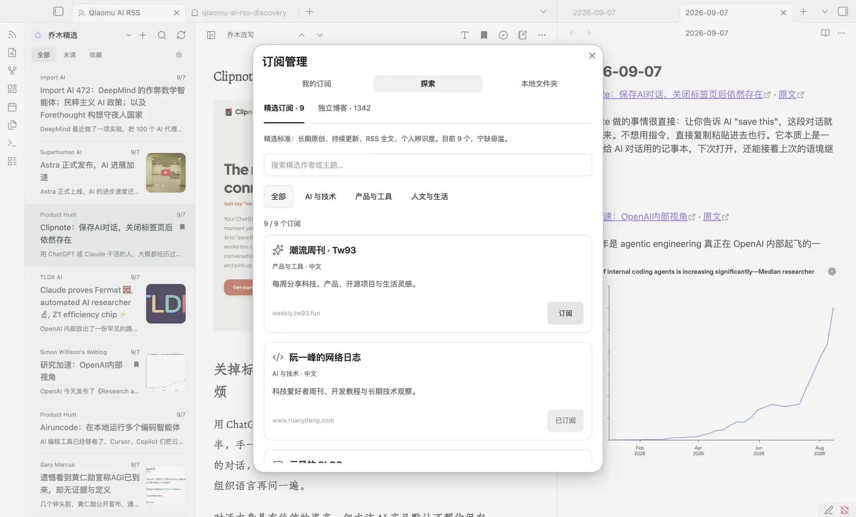Open the pencil edit icon in status bar
The width and height of the screenshot is (856, 517).
[829, 510]
